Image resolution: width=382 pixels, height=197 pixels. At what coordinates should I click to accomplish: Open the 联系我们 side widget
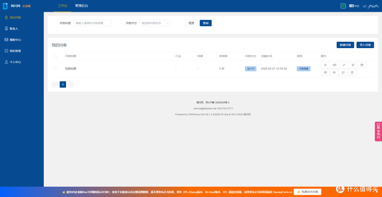[x=378, y=131]
